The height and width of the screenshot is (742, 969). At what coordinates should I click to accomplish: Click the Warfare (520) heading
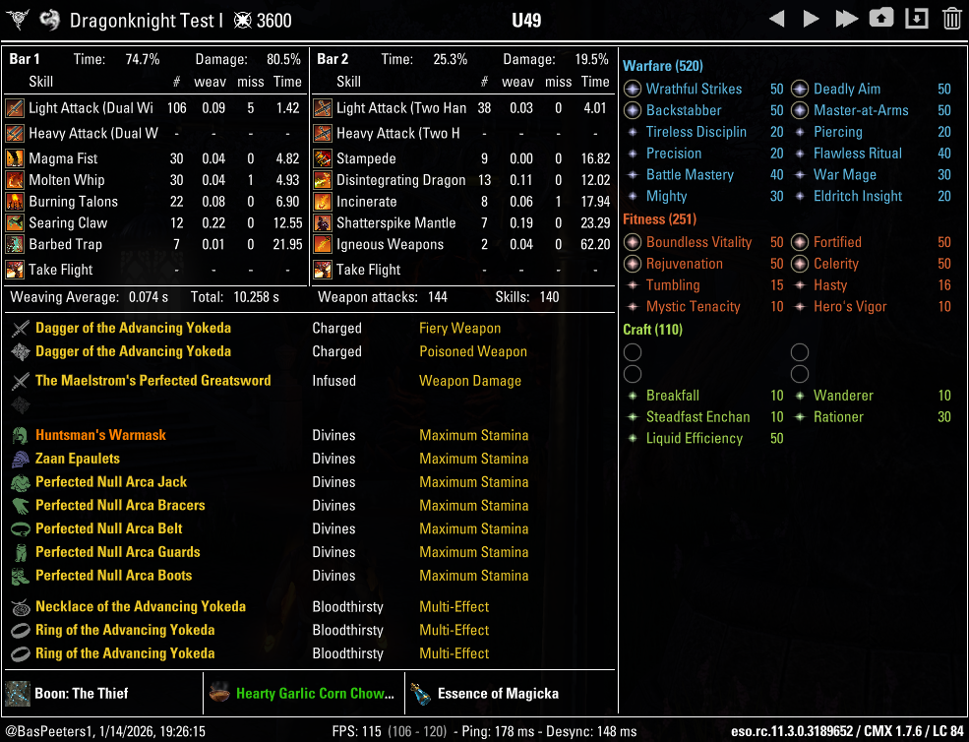click(x=662, y=66)
